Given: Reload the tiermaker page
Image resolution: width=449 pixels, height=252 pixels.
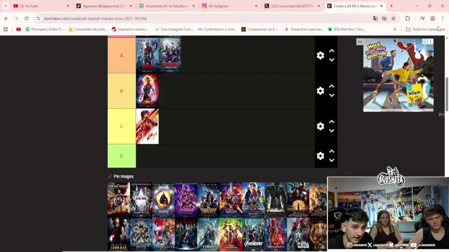Looking at the screenshot, I should click(x=26, y=19).
